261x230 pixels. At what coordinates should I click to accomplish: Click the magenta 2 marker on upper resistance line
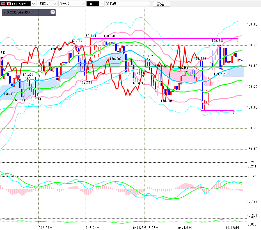238,41
